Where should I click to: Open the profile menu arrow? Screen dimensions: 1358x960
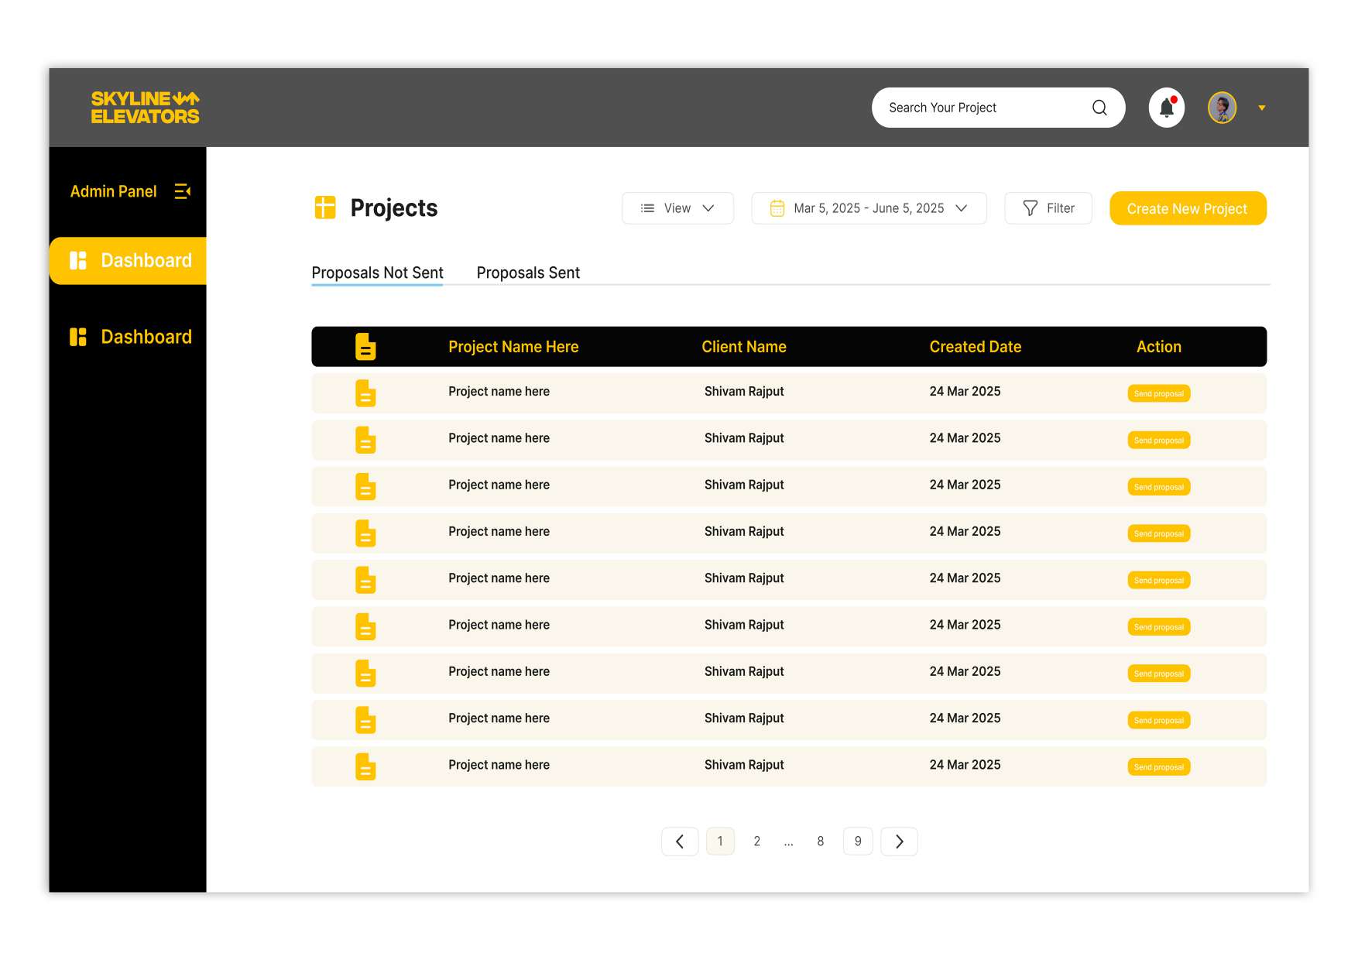pos(1262,108)
